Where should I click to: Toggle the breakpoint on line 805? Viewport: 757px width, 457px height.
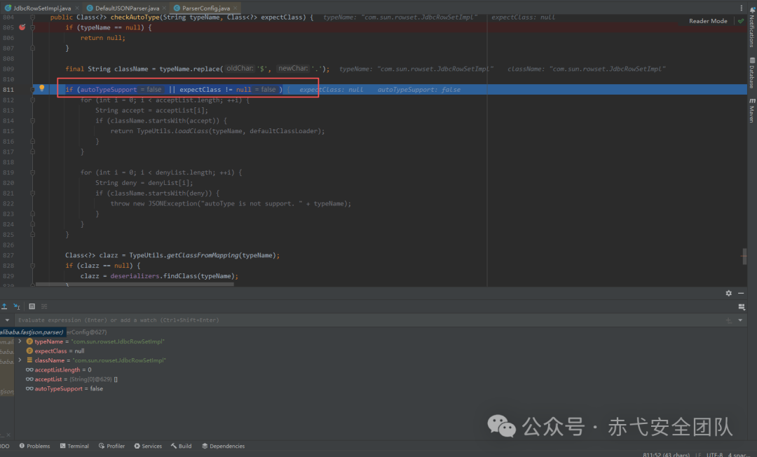(22, 27)
